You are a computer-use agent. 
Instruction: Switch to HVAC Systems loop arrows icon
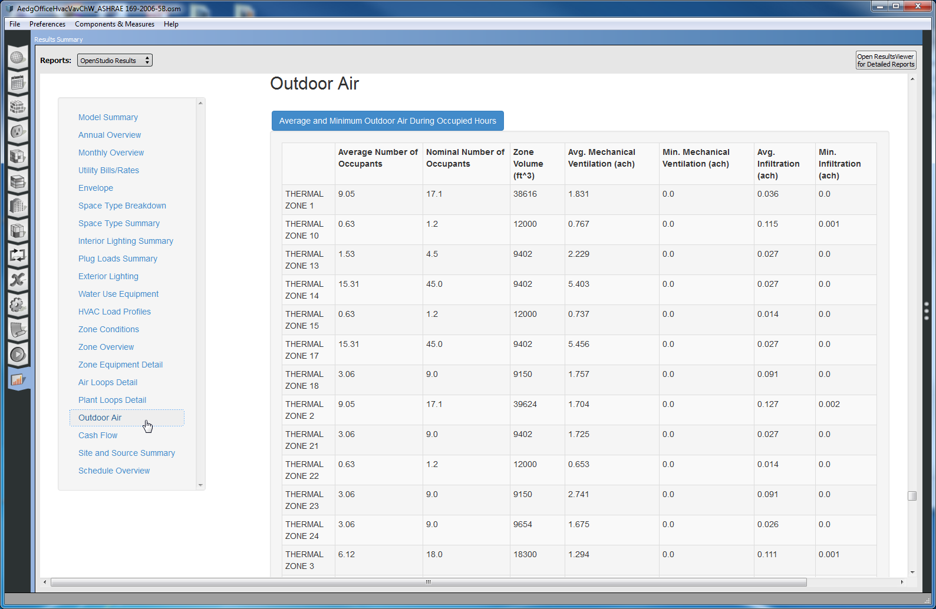tap(17, 256)
